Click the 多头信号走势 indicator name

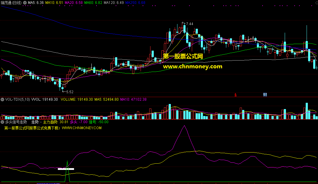[x=16, y=122]
